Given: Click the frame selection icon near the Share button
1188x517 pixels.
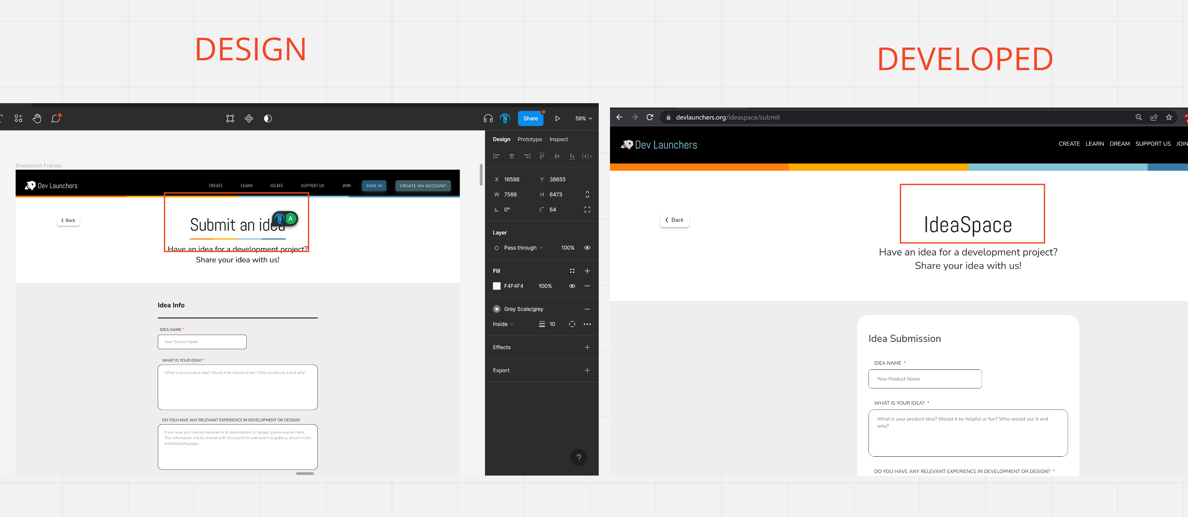Looking at the screenshot, I should tap(230, 118).
